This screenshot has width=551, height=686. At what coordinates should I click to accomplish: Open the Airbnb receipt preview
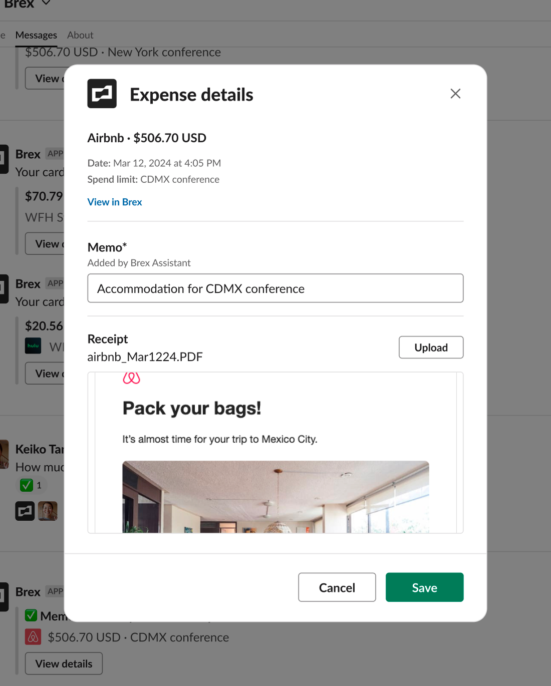(275, 453)
